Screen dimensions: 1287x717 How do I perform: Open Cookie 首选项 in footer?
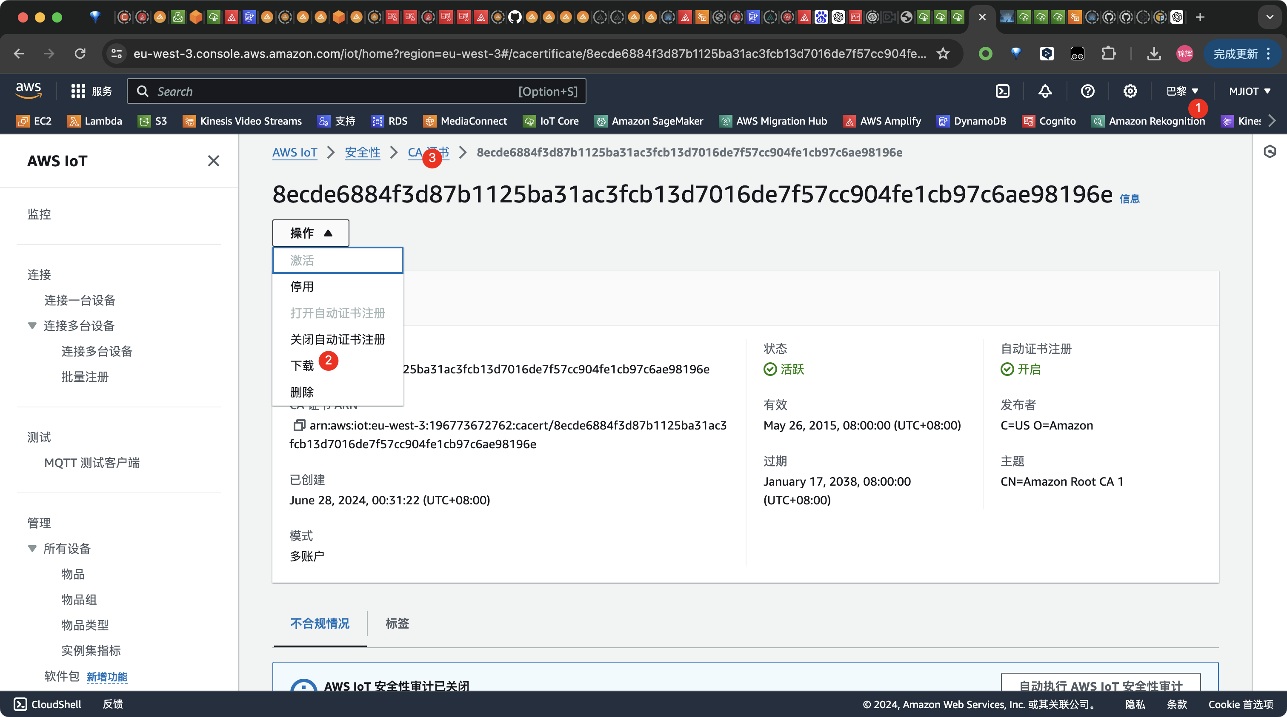pos(1241,704)
